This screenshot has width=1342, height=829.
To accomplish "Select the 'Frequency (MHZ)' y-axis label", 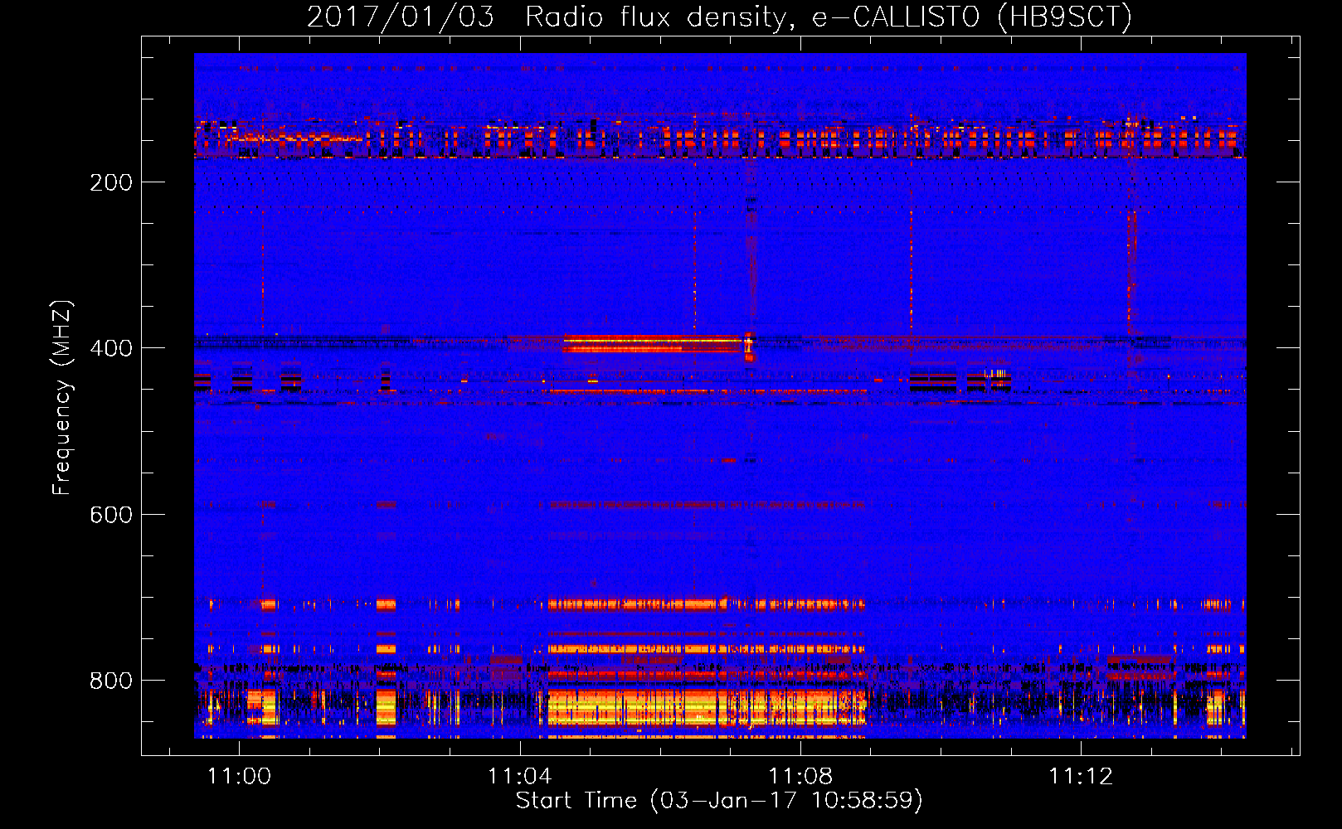I will tap(61, 397).
